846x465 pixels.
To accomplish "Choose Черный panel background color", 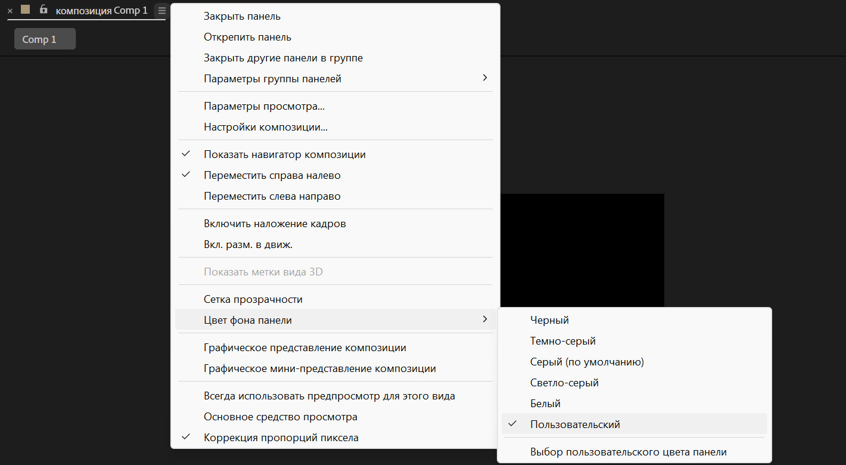I will tap(549, 320).
